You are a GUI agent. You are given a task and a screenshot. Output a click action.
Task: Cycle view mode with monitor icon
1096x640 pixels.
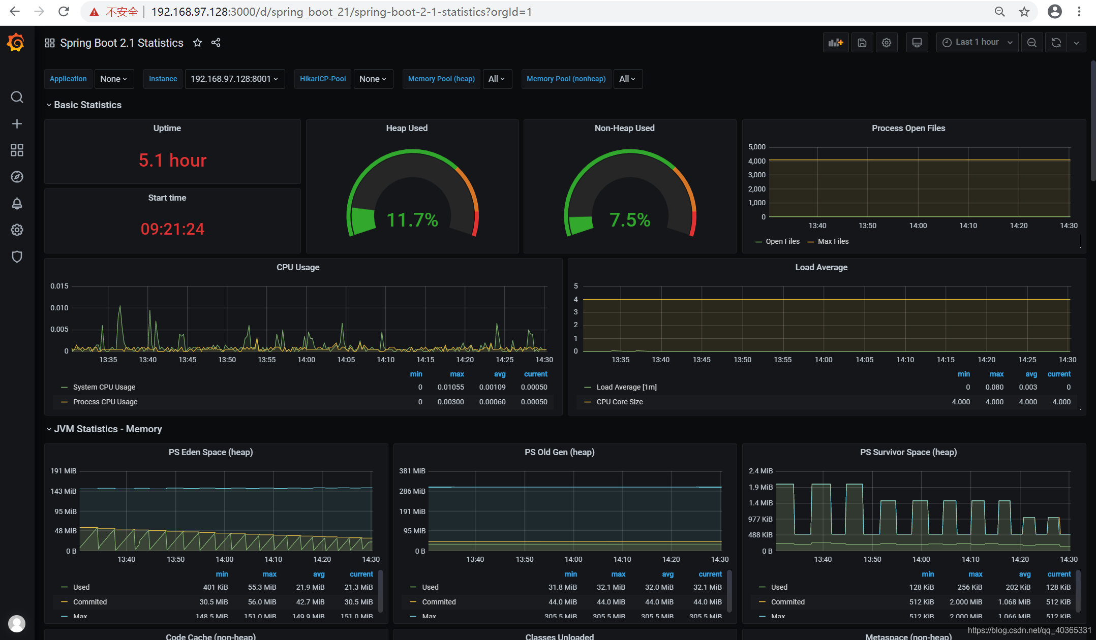point(917,43)
